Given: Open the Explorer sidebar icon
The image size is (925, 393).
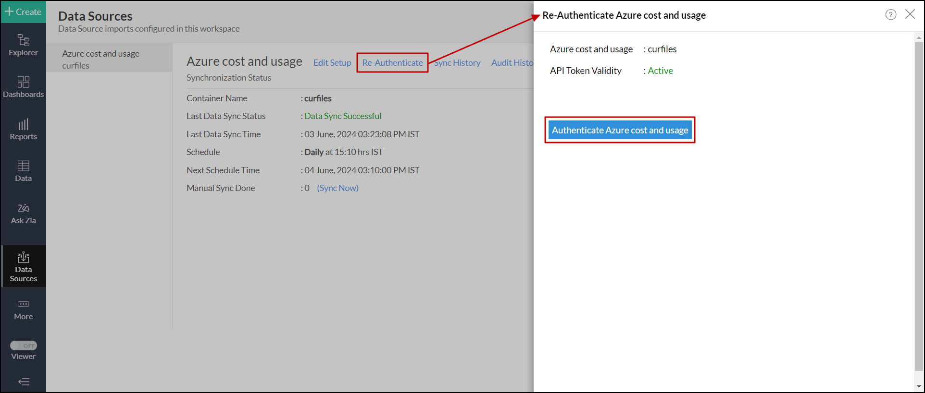Looking at the screenshot, I should click(x=23, y=45).
